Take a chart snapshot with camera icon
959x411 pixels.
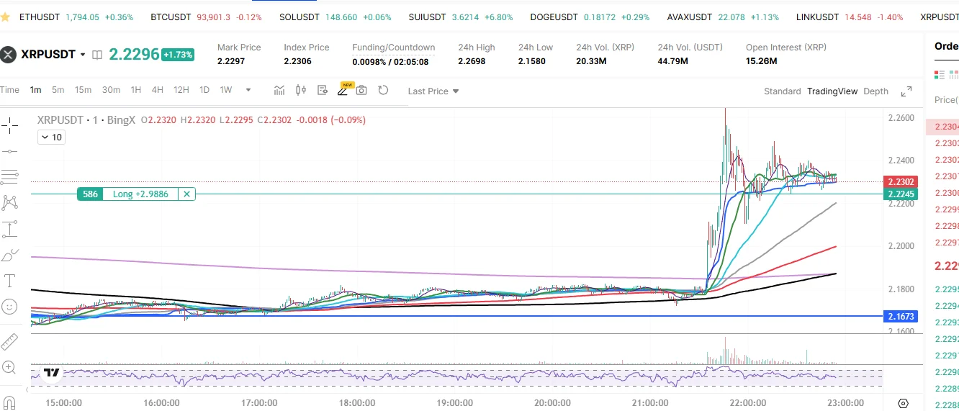361,90
